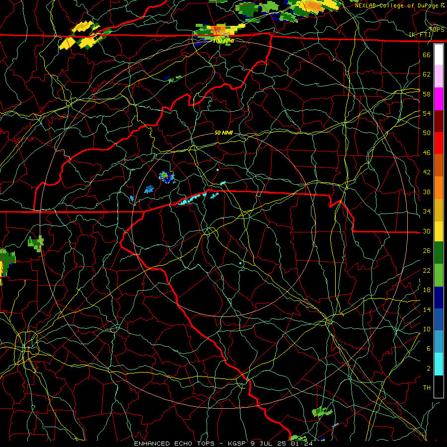Click the "18" legend value
Viewport: 447px width, 447px height.
click(427, 290)
